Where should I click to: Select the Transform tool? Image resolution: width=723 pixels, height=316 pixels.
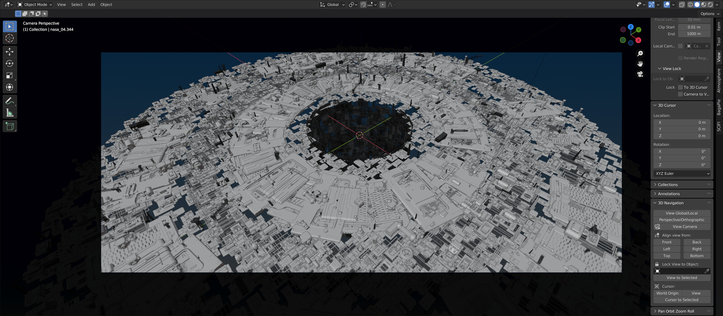click(9, 87)
